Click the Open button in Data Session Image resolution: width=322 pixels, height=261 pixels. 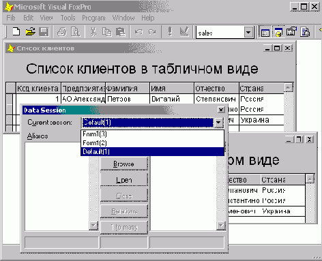click(124, 180)
